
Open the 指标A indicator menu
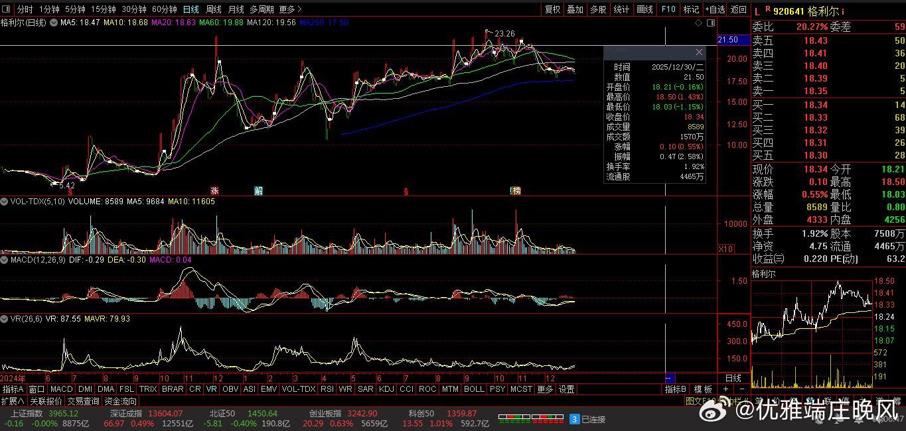click(x=13, y=389)
